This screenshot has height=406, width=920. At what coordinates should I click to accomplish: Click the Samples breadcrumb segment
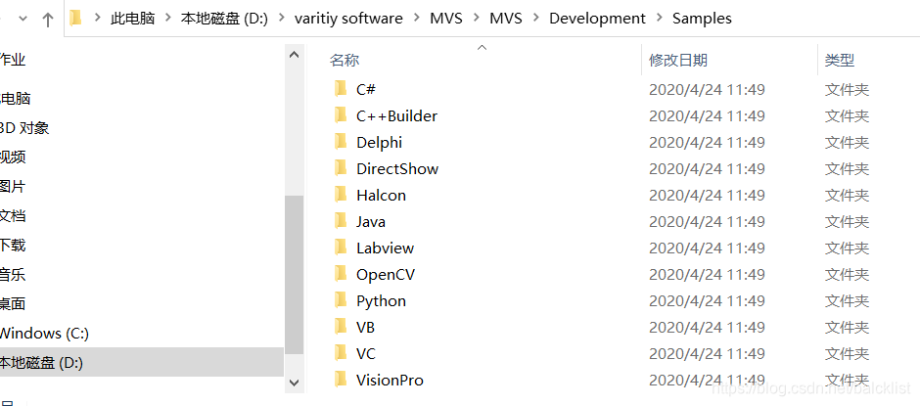702,19
